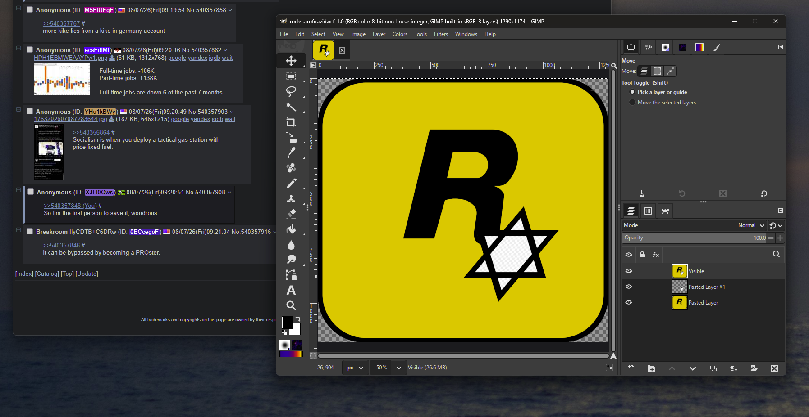Select the Blur/Sharpen droplet tool
Screen dimensions: 809x417
tap(291, 245)
